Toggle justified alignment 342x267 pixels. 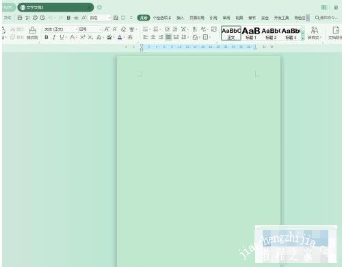(x=168, y=37)
